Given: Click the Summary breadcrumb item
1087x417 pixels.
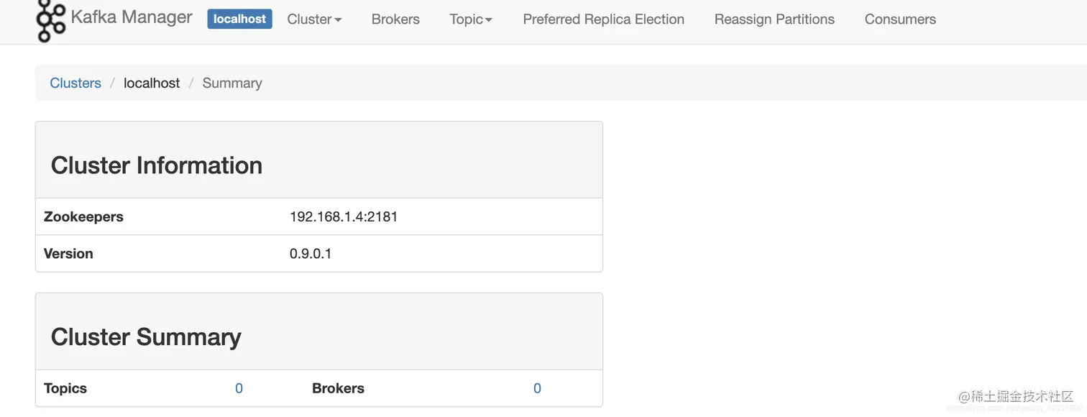Looking at the screenshot, I should click(232, 83).
